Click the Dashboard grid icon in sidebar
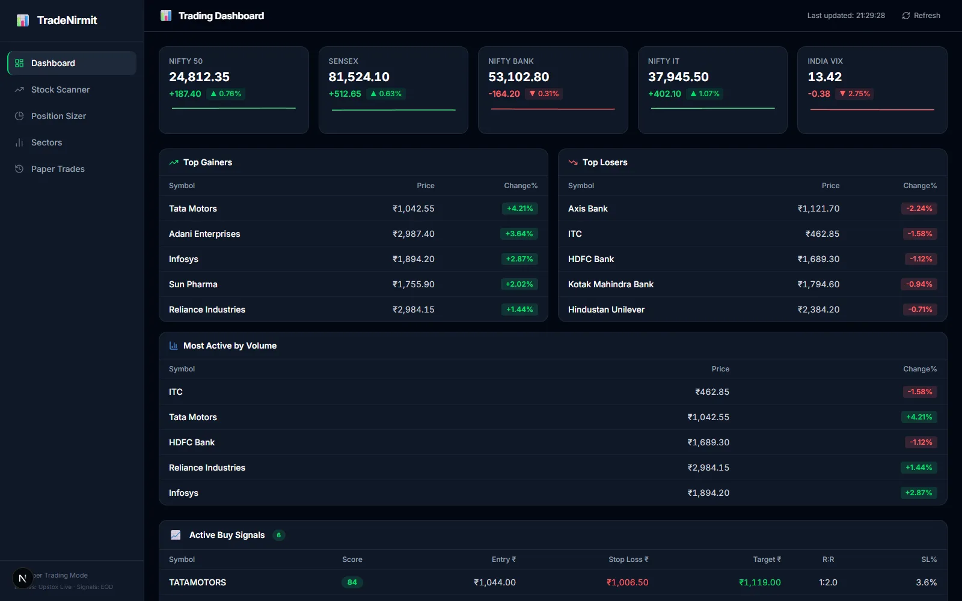This screenshot has width=962, height=601. pyautogui.click(x=19, y=63)
